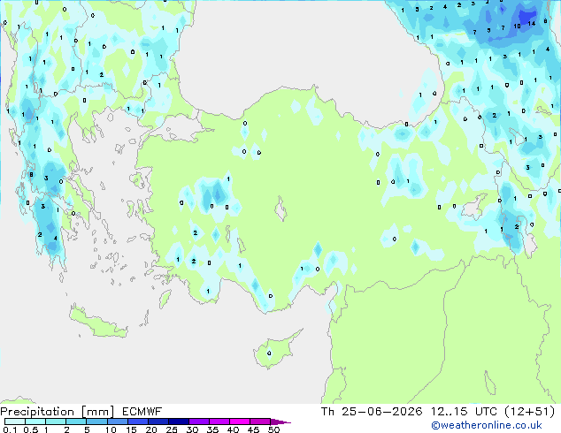Click the '12..15 UTC' time range text
Viewport: 561px width, 433px height.
click(x=464, y=412)
